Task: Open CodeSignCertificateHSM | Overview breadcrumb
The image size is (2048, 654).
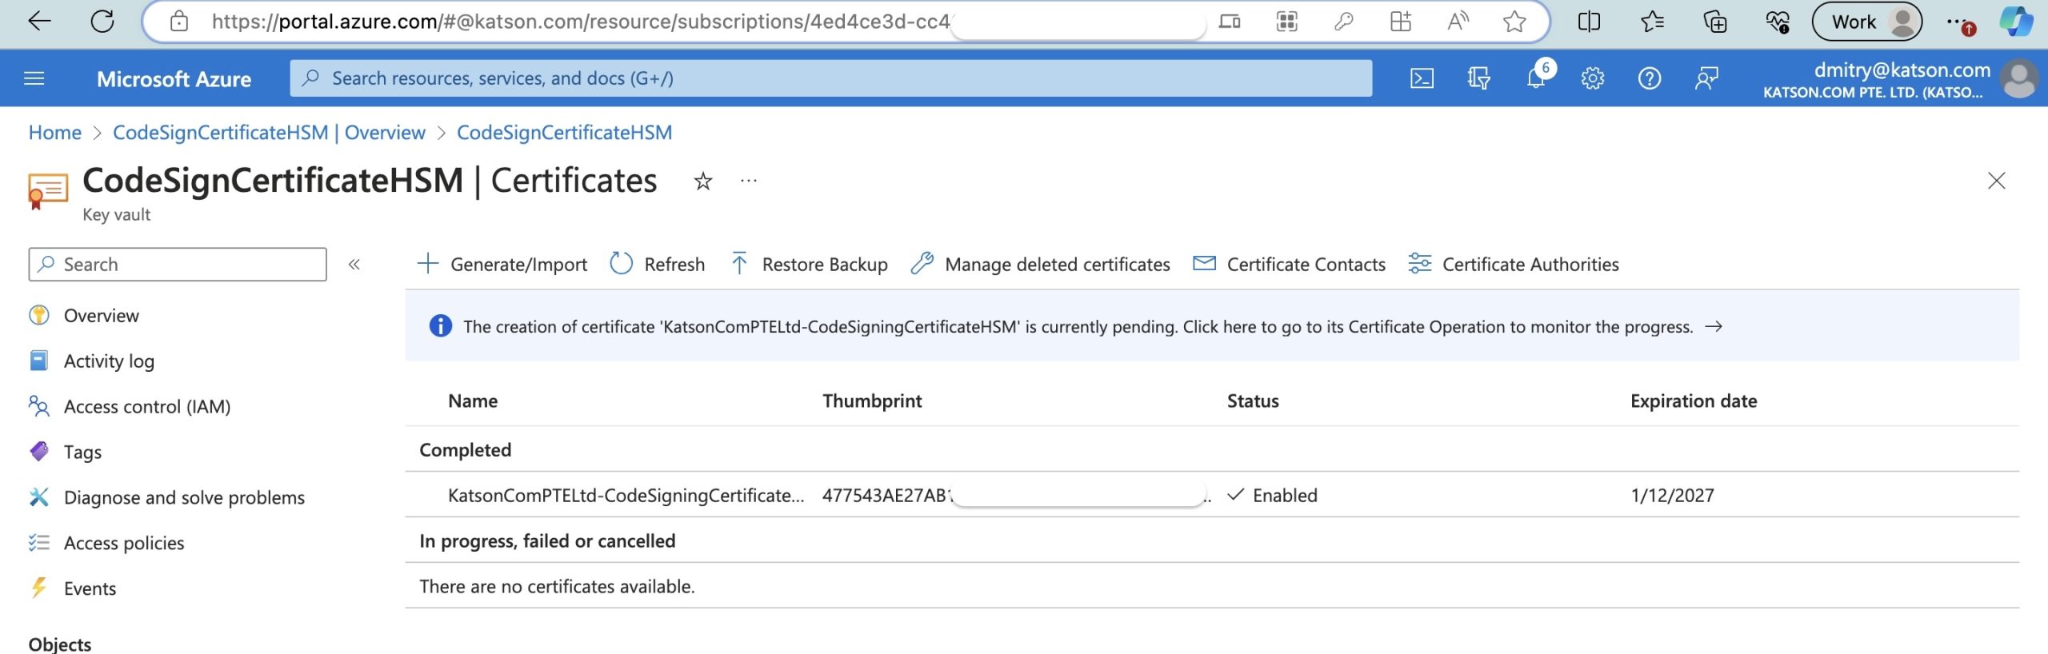Action: pos(269,133)
